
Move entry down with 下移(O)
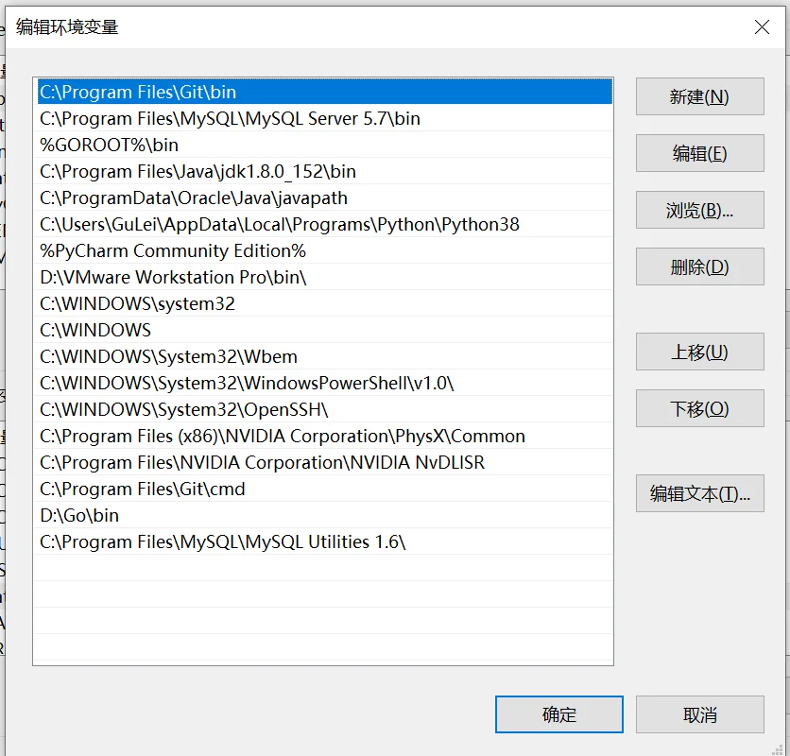pyautogui.click(x=700, y=408)
